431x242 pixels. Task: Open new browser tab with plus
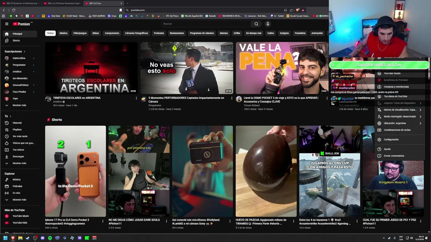127,3
